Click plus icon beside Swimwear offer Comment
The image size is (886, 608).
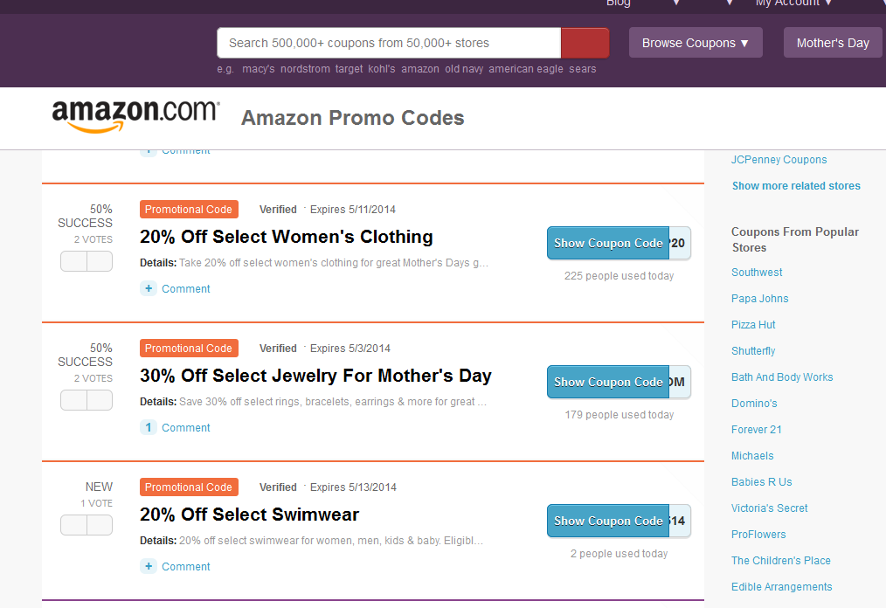click(149, 567)
